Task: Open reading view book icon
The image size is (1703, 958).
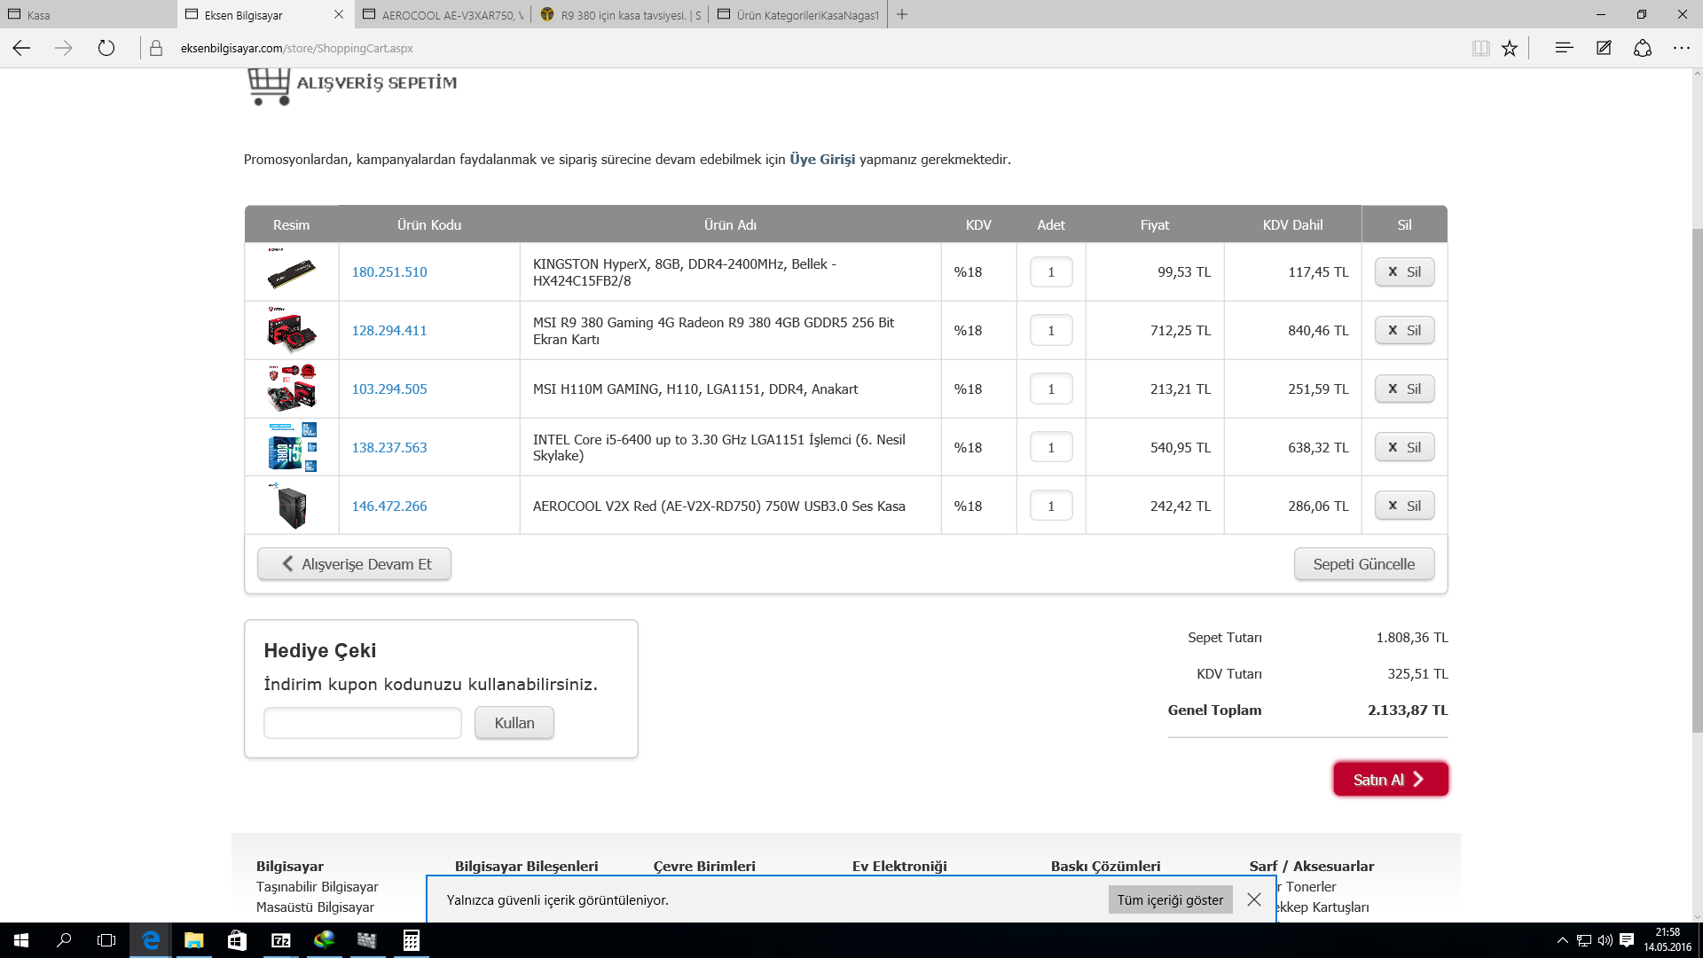Action: click(1480, 49)
